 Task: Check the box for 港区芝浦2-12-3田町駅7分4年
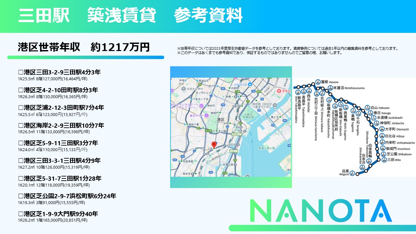21,108
